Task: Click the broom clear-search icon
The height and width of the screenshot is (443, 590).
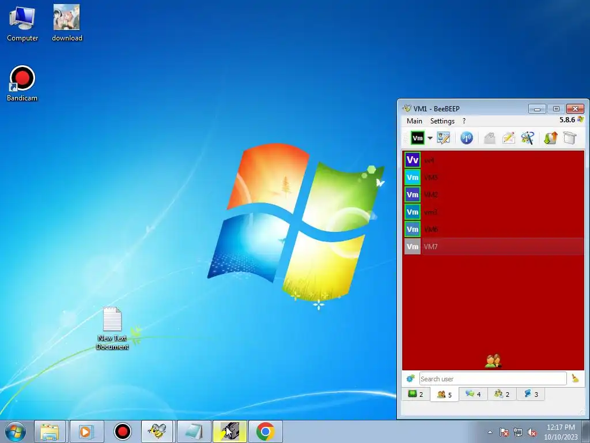Action: coord(575,378)
